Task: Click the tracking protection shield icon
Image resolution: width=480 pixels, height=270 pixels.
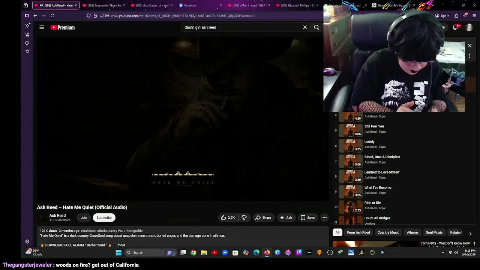Action: (x=88, y=16)
